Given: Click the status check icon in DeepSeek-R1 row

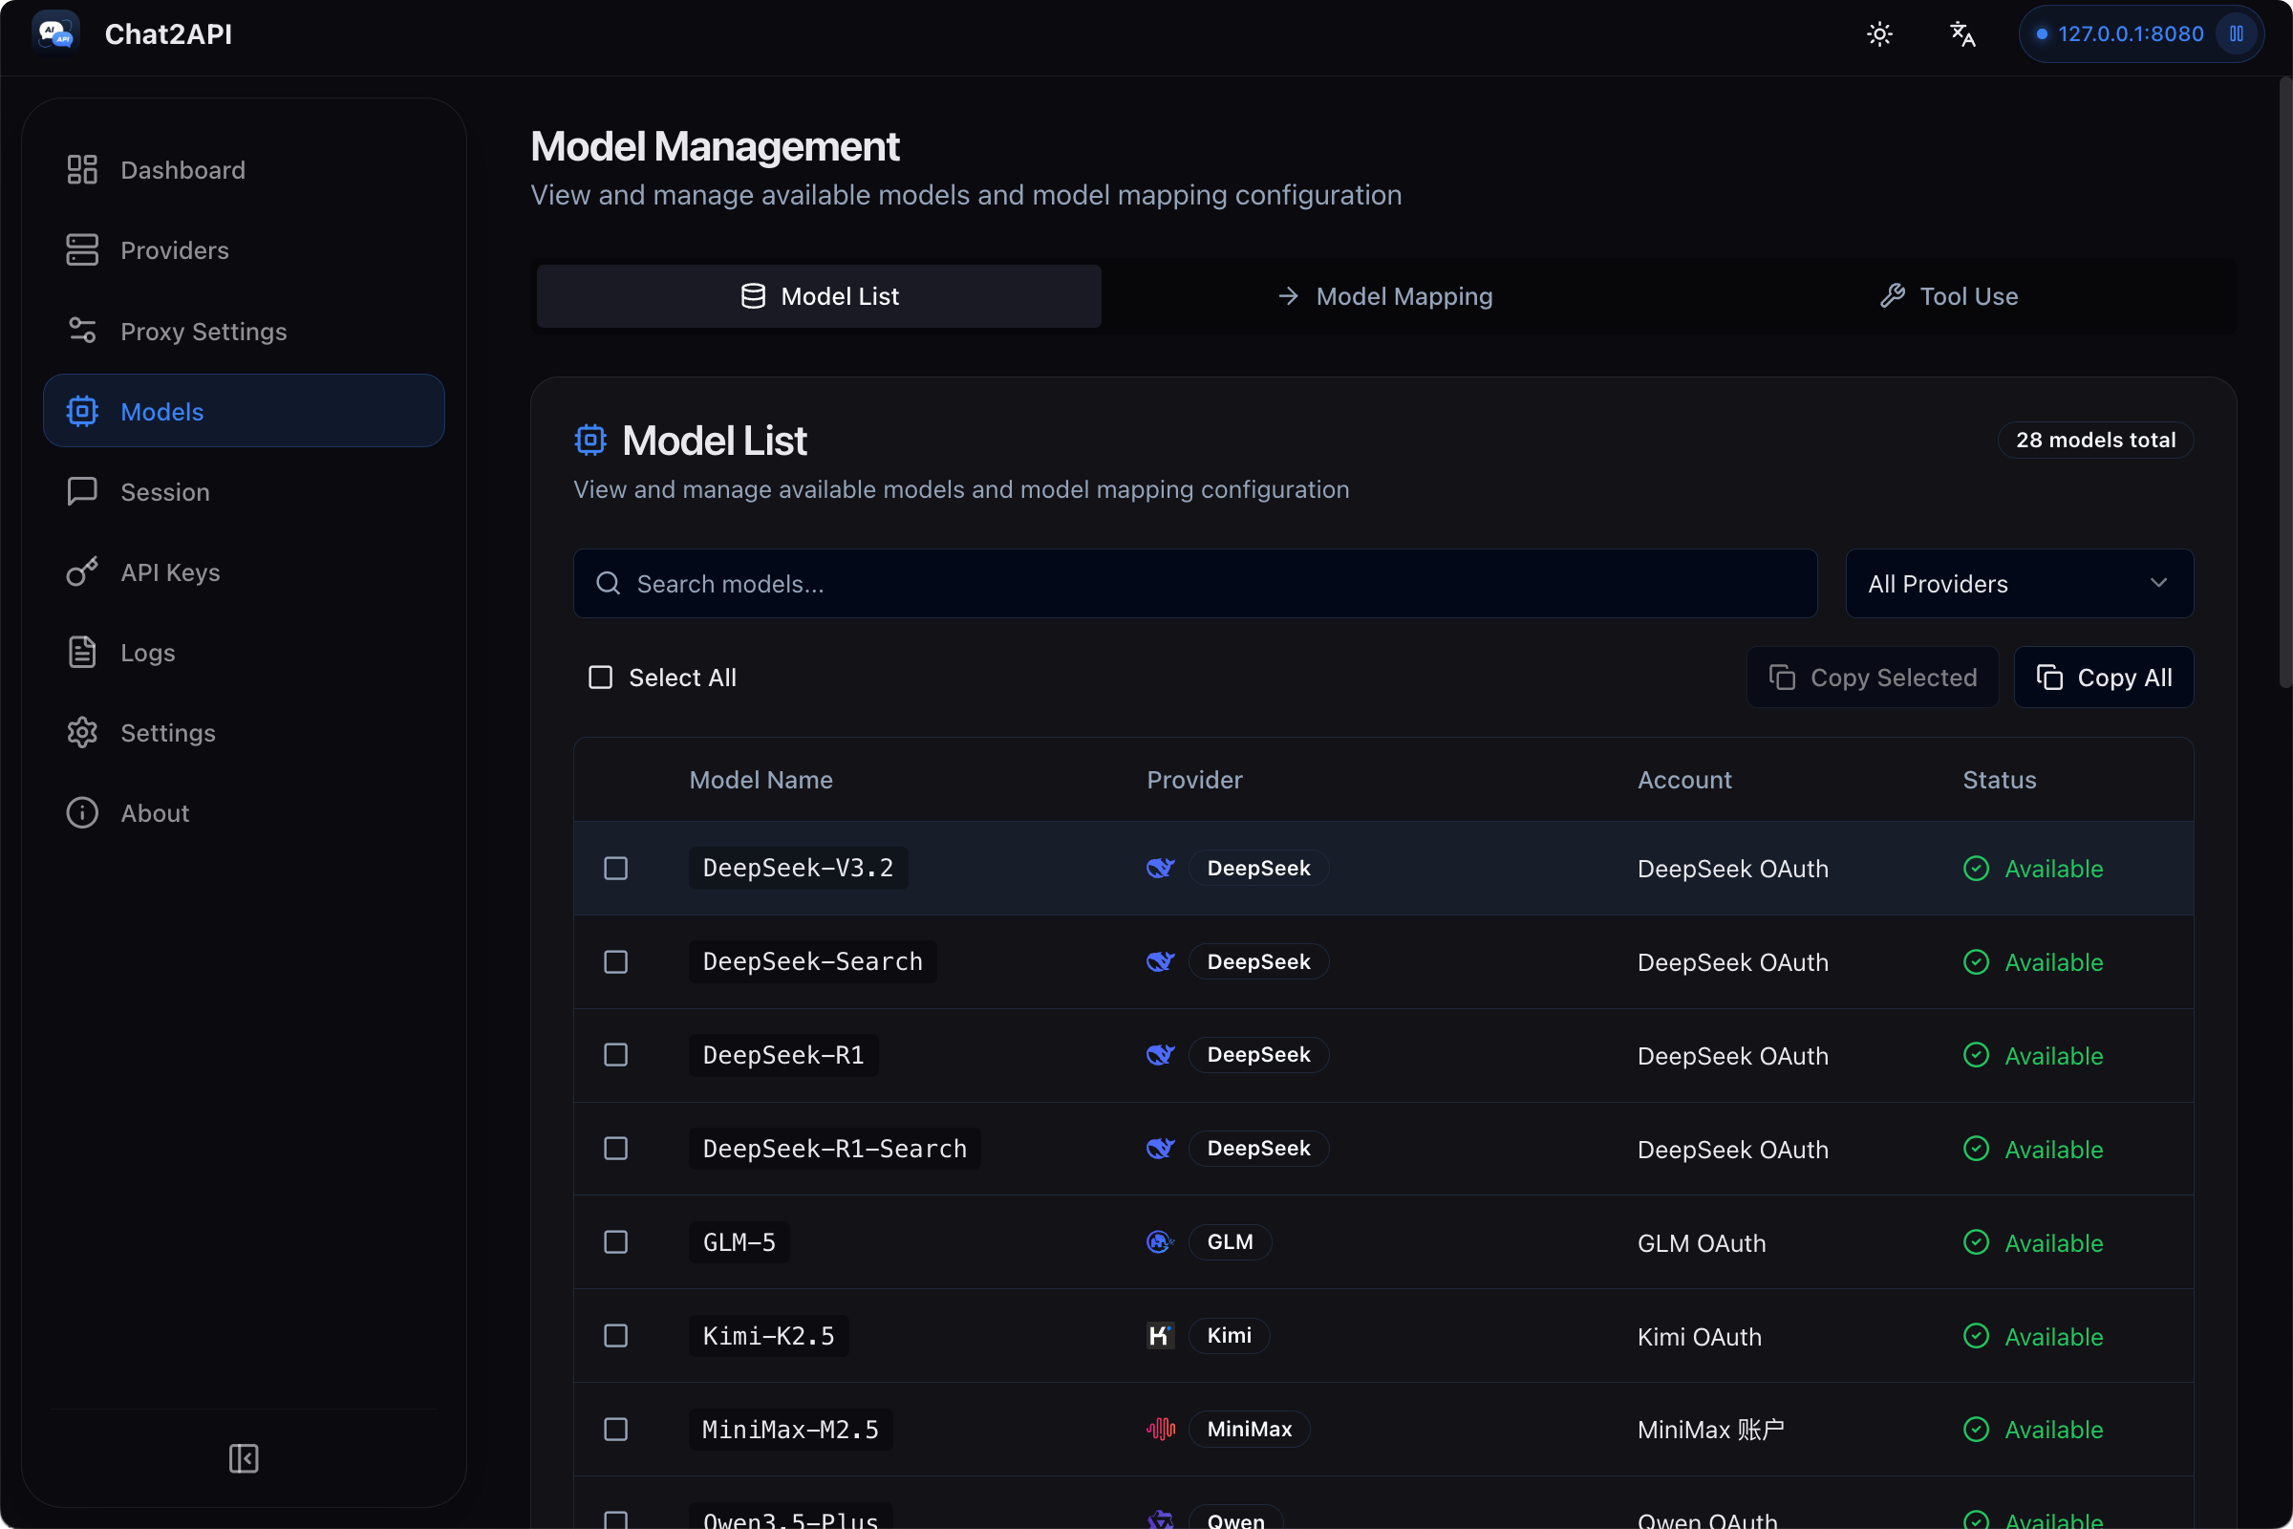Looking at the screenshot, I should (1976, 1055).
